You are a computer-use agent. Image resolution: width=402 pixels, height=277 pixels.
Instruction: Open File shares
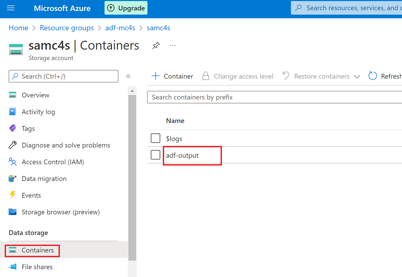[x=37, y=267]
